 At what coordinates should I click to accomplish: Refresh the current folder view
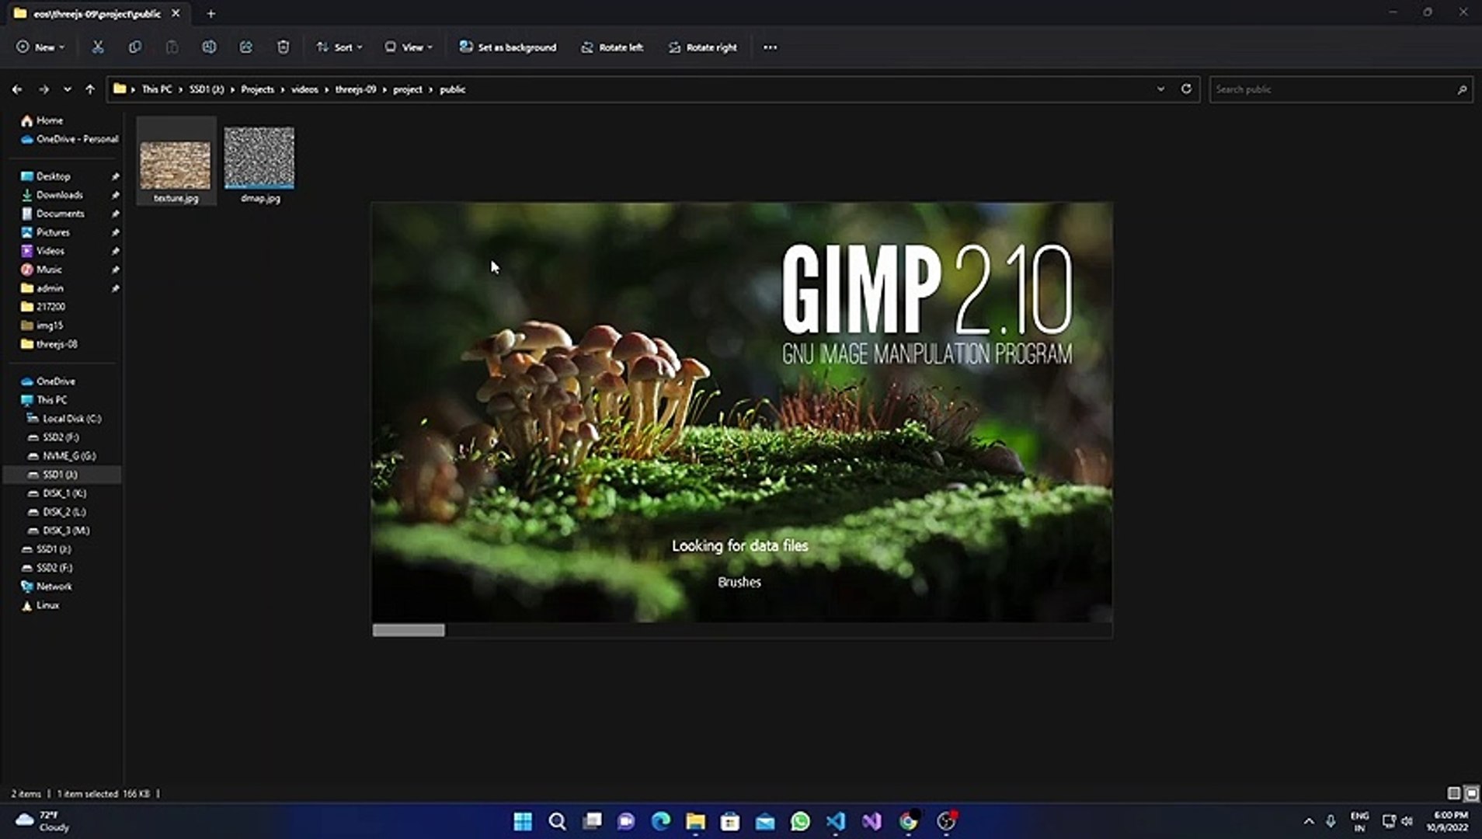[1186, 89]
